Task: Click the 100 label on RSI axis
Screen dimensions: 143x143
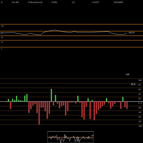Action: [2, 26]
